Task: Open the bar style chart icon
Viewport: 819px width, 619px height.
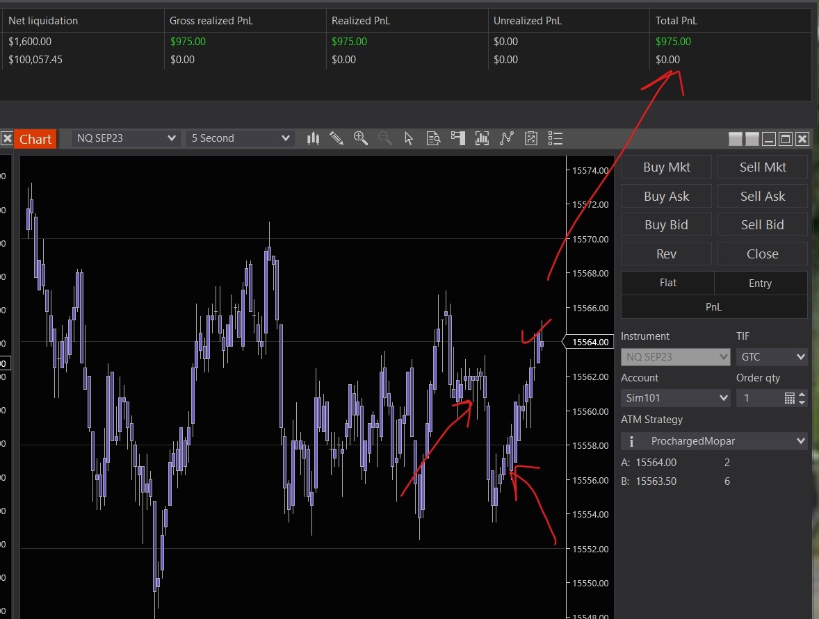Action: point(313,138)
